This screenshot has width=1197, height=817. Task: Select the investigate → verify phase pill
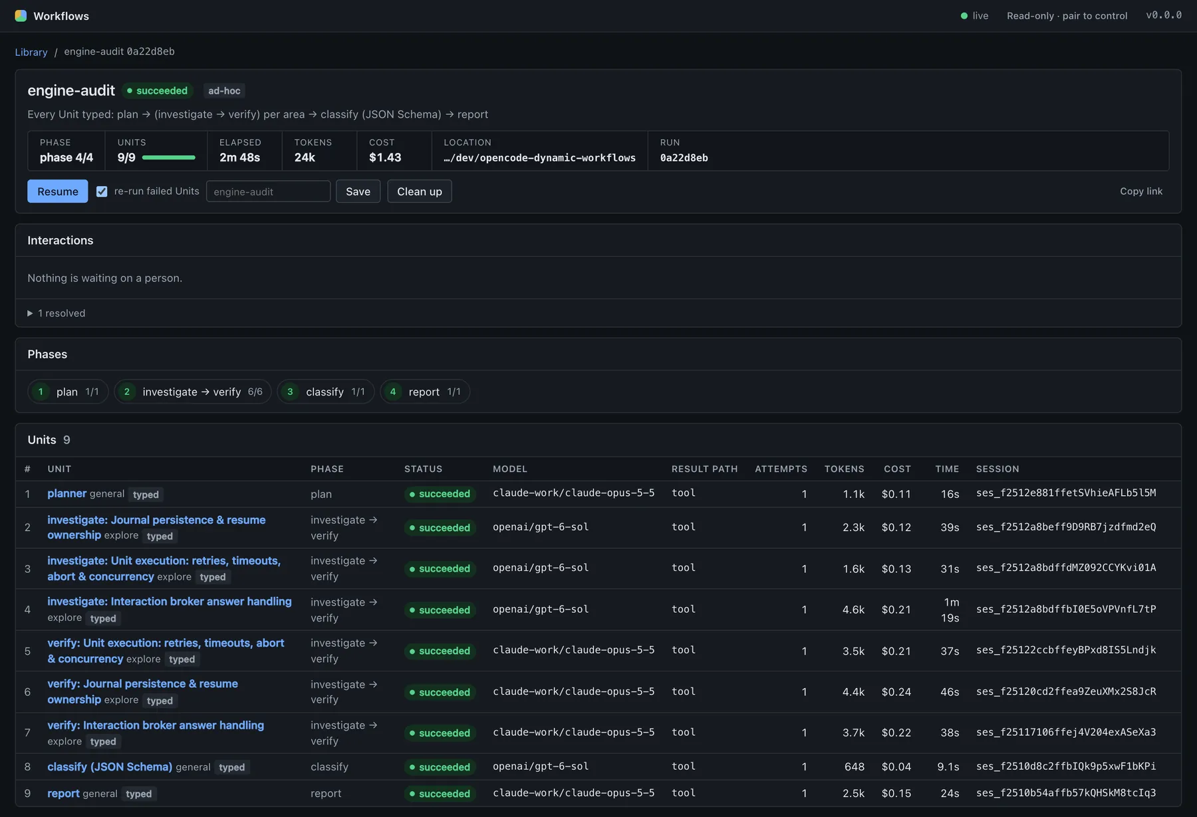click(193, 392)
